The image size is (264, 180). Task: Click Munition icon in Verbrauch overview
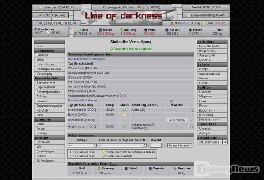coord(175,169)
